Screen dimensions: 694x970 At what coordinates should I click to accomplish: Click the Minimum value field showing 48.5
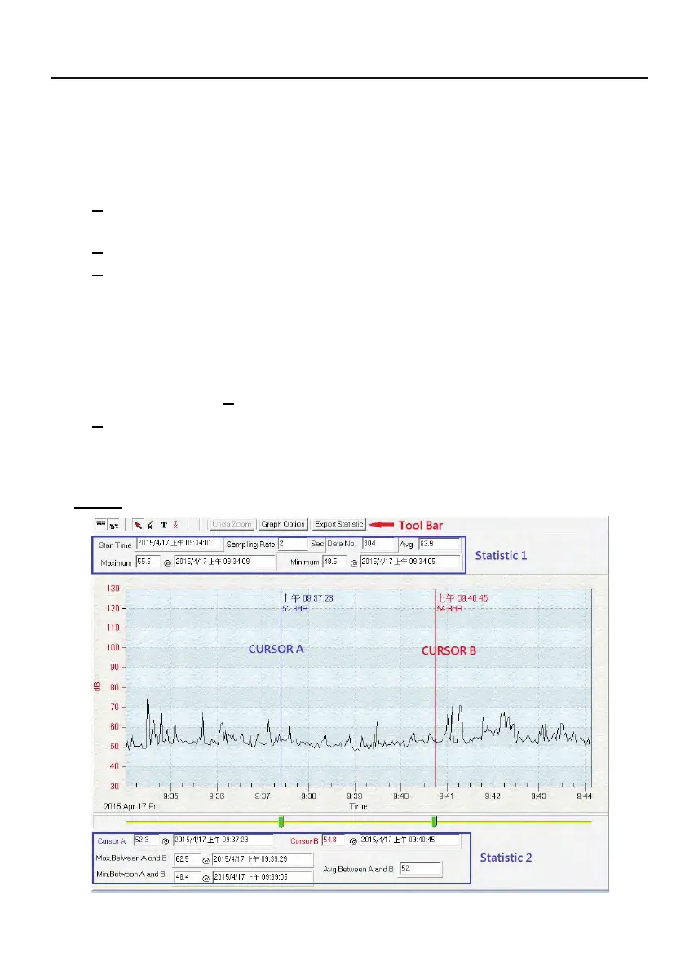pyautogui.click(x=334, y=562)
